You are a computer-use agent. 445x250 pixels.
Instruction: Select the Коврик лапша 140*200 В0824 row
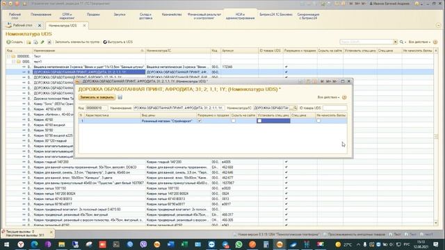(x=220, y=194)
